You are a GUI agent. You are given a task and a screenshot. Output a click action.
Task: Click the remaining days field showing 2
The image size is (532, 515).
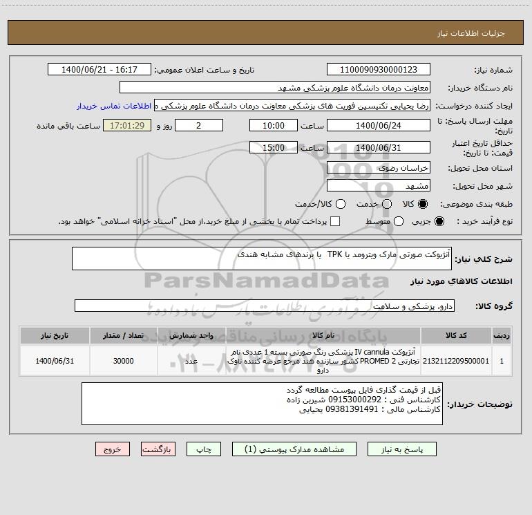point(199,126)
